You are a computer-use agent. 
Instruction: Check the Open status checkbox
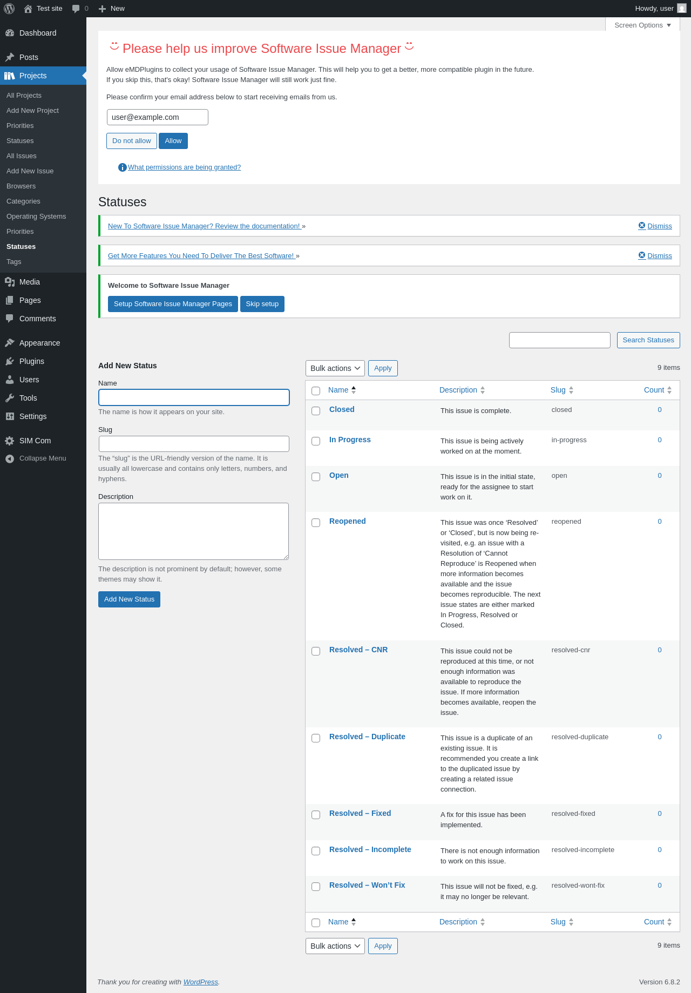(x=316, y=477)
